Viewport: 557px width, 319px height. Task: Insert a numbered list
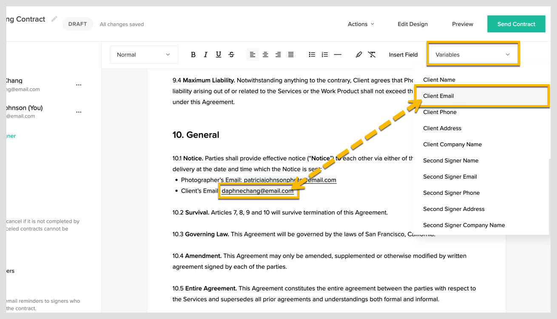pyautogui.click(x=325, y=54)
